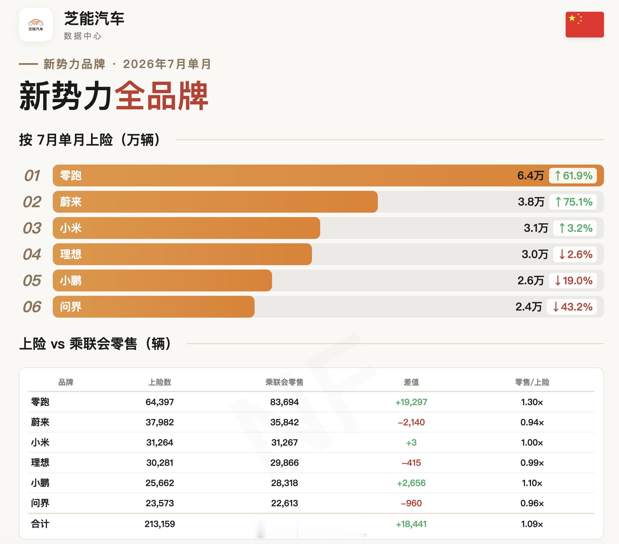This screenshot has width=619, height=544.
Task: Click the +19,297 difference cell
Action: point(411,402)
